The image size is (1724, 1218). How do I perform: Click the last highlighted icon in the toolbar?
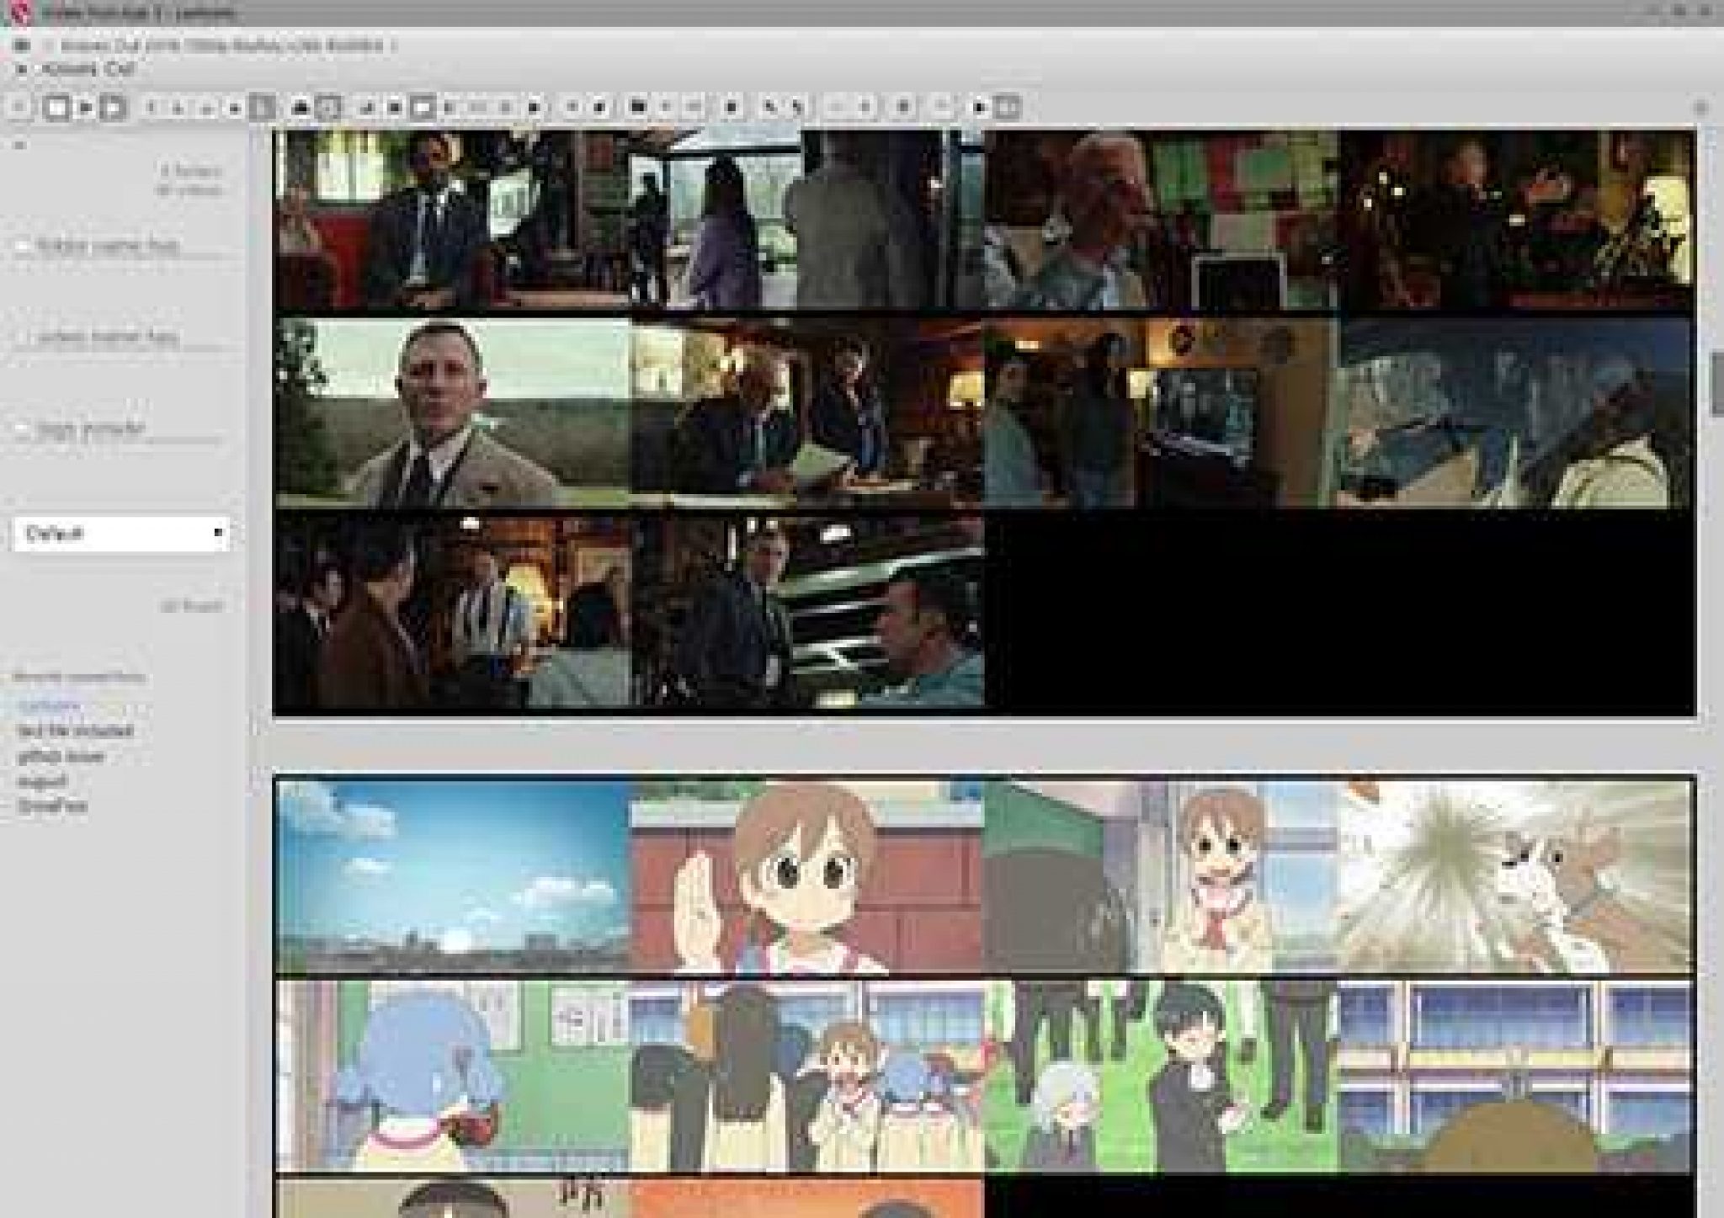coord(1008,107)
